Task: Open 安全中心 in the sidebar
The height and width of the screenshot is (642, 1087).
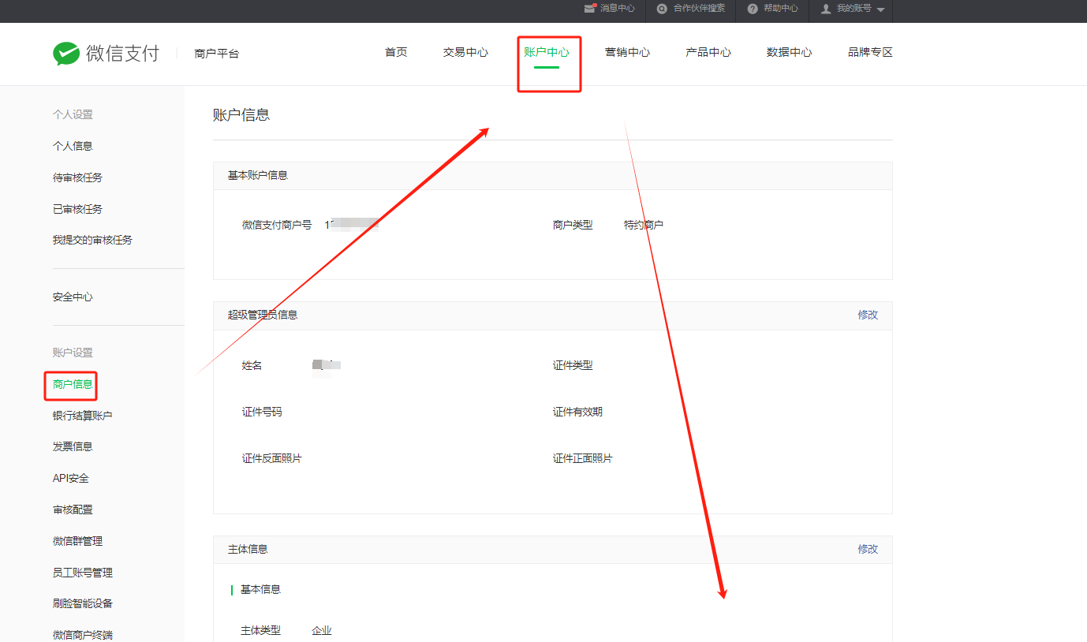Action: (73, 297)
